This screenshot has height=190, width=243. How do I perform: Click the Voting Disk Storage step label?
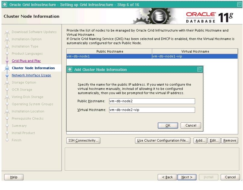(x=27, y=97)
